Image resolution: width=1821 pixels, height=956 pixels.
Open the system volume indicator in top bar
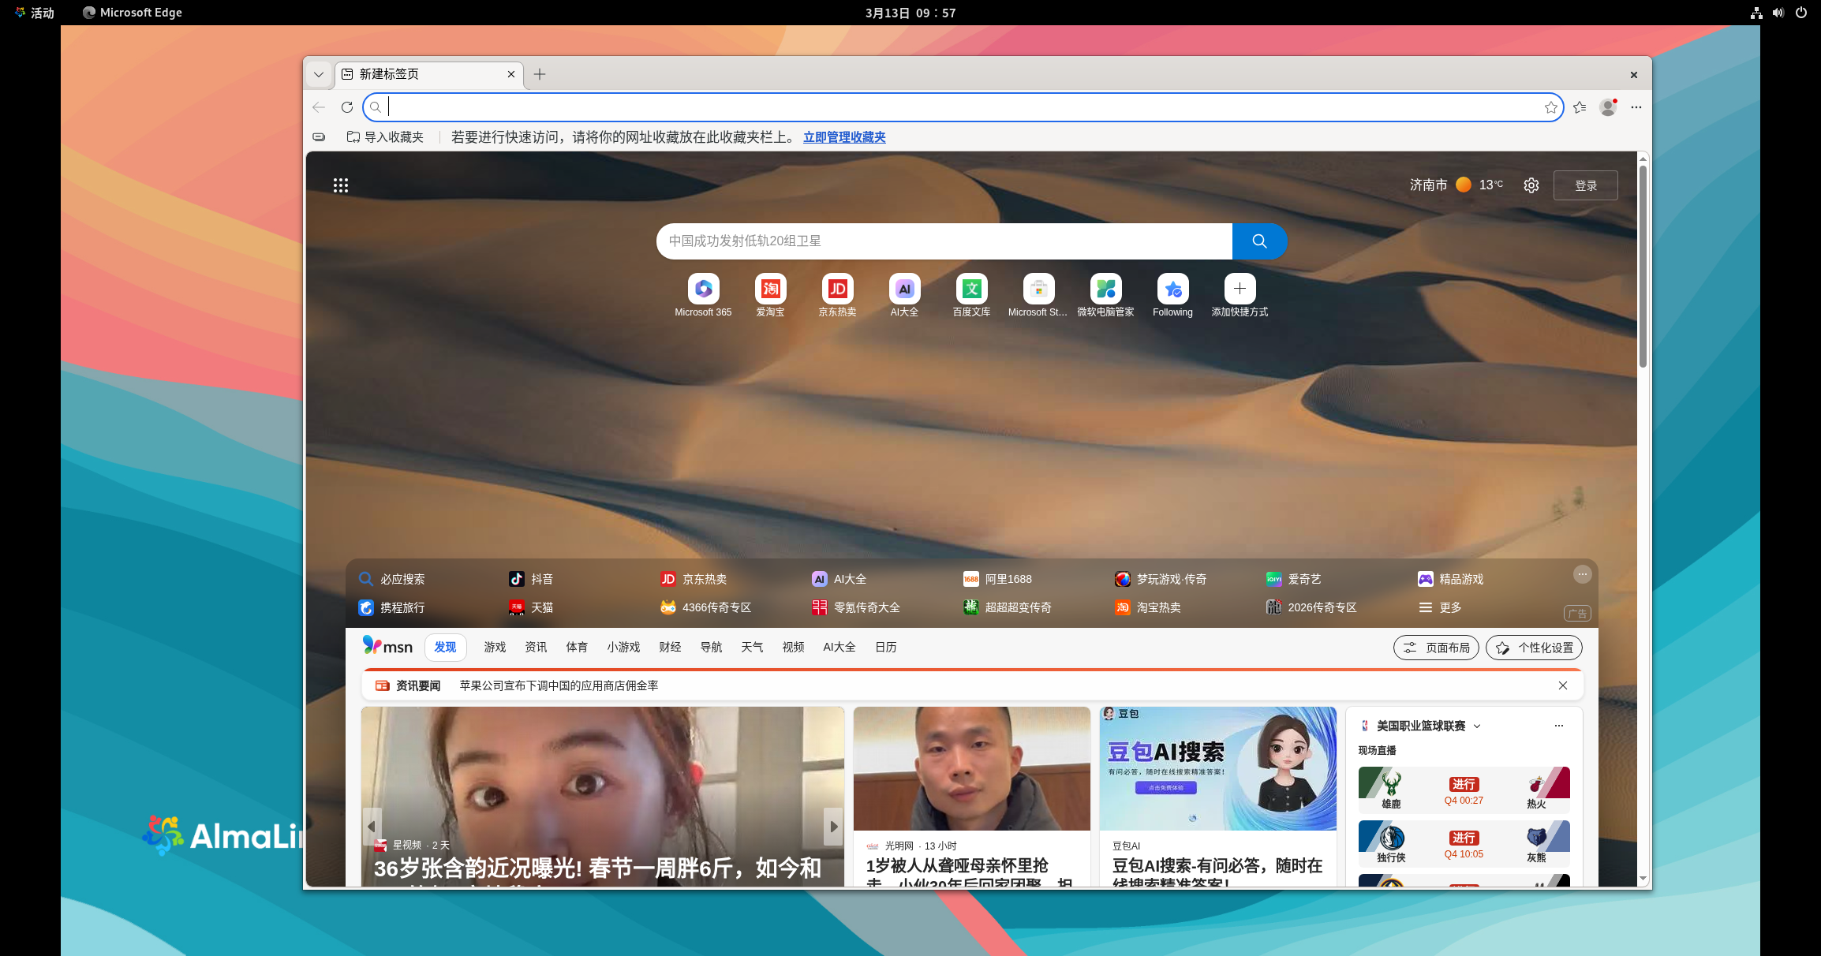click(x=1778, y=13)
